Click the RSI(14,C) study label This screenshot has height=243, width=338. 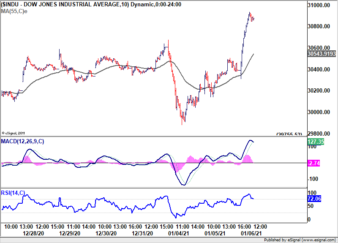click(x=13, y=193)
